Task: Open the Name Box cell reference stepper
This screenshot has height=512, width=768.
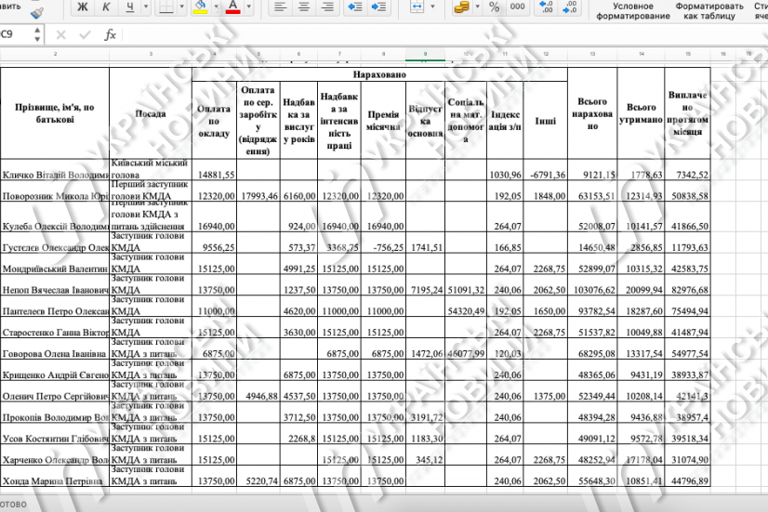Action: [x=37, y=34]
